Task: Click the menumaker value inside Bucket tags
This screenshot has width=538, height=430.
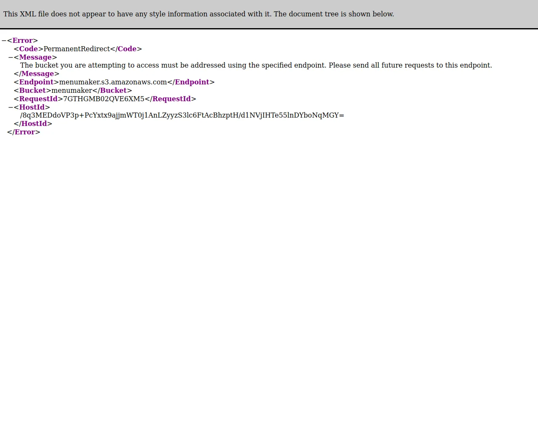Action: [x=72, y=91]
